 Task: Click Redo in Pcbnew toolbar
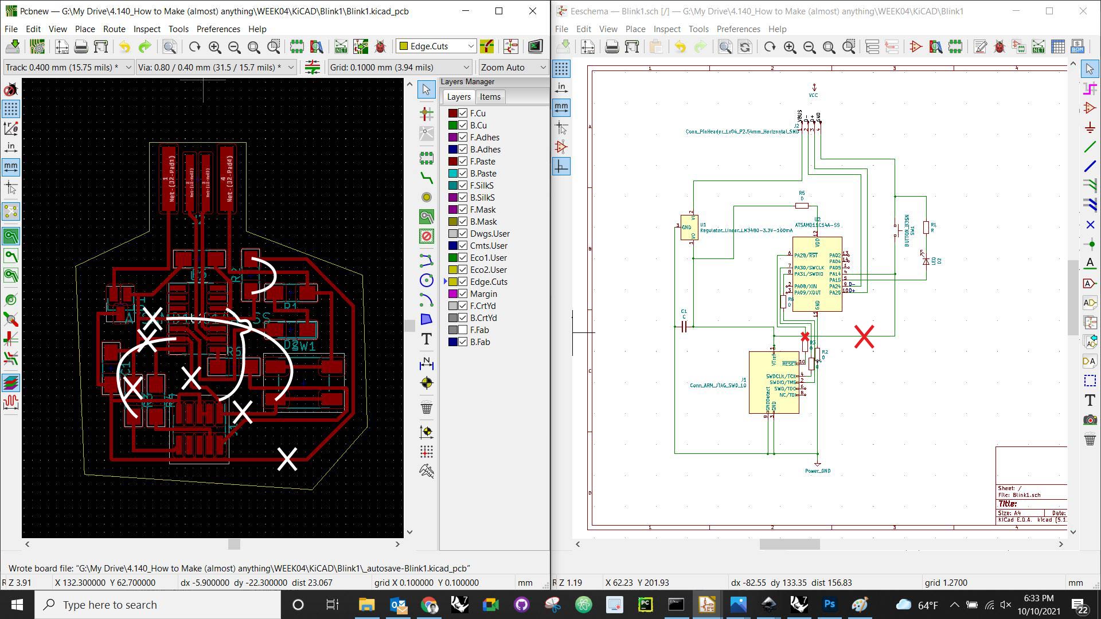tap(145, 46)
